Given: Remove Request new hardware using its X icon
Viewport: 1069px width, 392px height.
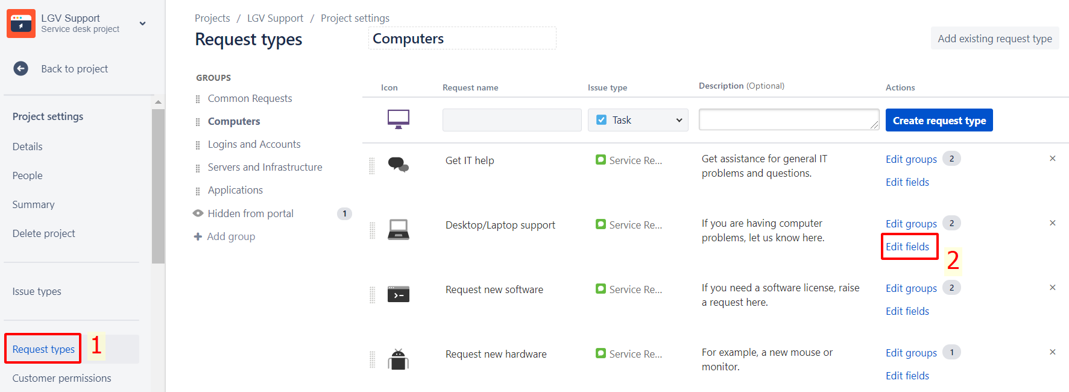Looking at the screenshot, I should coord(1052,352).
